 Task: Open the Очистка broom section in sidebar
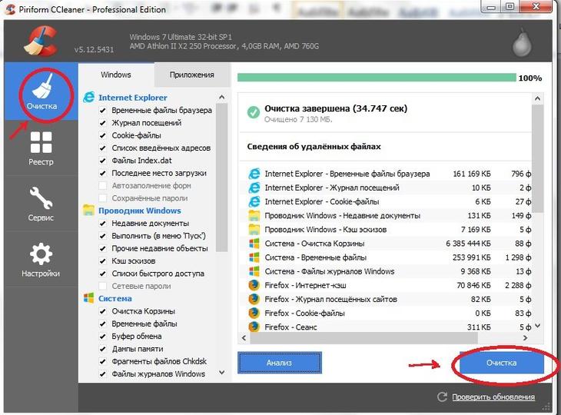pos(41,91)
